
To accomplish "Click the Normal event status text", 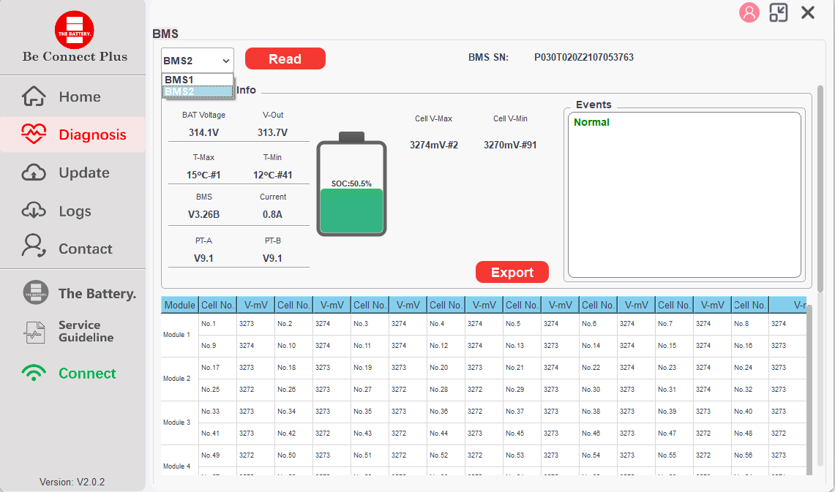I will pos(591,122).
